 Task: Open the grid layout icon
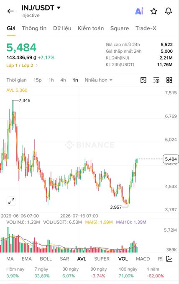click(169, 80)
